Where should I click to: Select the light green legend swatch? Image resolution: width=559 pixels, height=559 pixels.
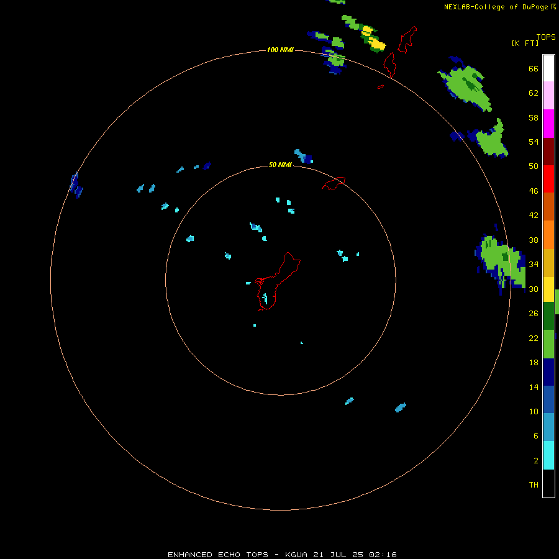coord(548,344)
